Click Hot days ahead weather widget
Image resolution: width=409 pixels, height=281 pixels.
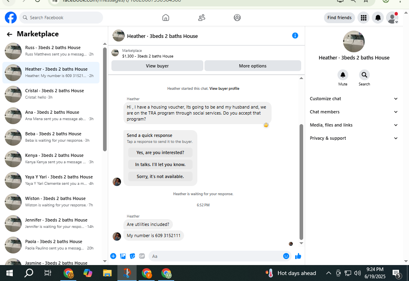click(291, 273)
